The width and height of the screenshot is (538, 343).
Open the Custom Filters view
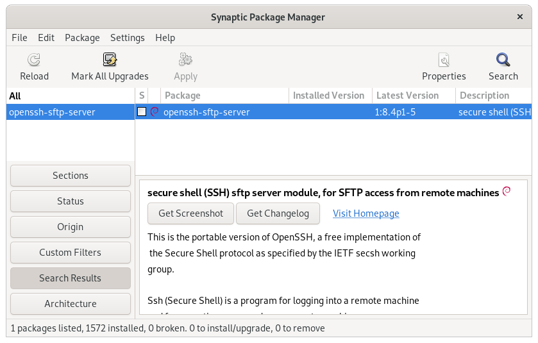[71, 253]
